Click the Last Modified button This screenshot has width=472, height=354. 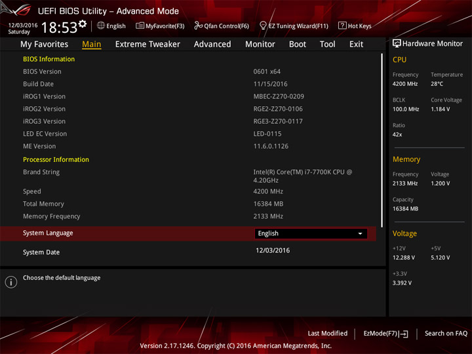pos(328,334)
